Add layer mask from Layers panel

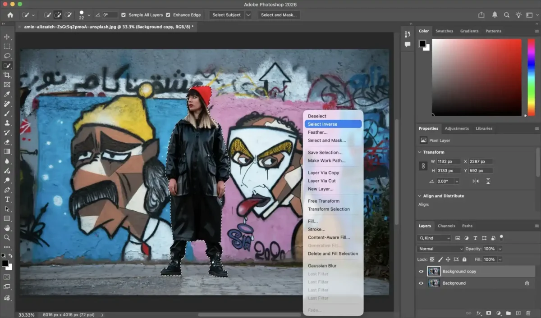point(488,313)
